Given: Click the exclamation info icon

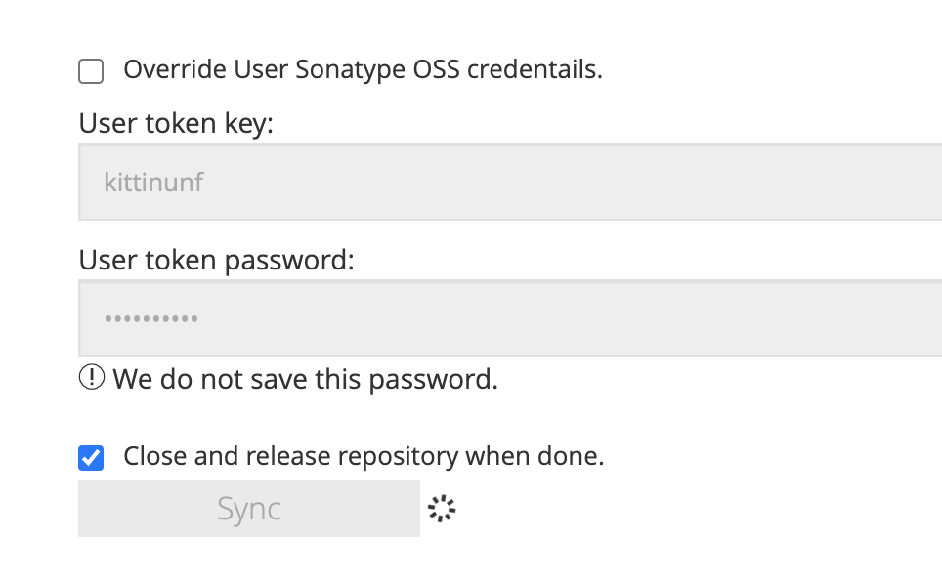Looking at the screenshot, I should 92,378.
